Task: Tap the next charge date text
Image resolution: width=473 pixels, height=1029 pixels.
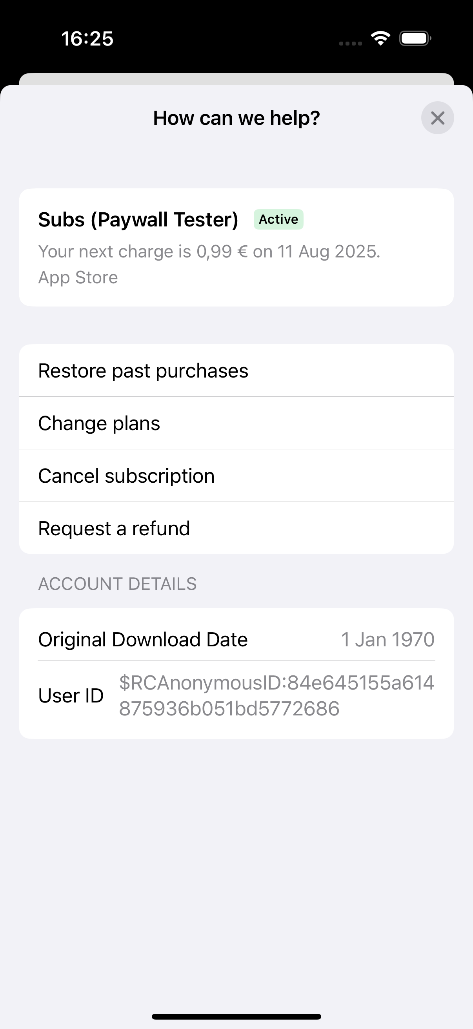Action: click(209, 251)
